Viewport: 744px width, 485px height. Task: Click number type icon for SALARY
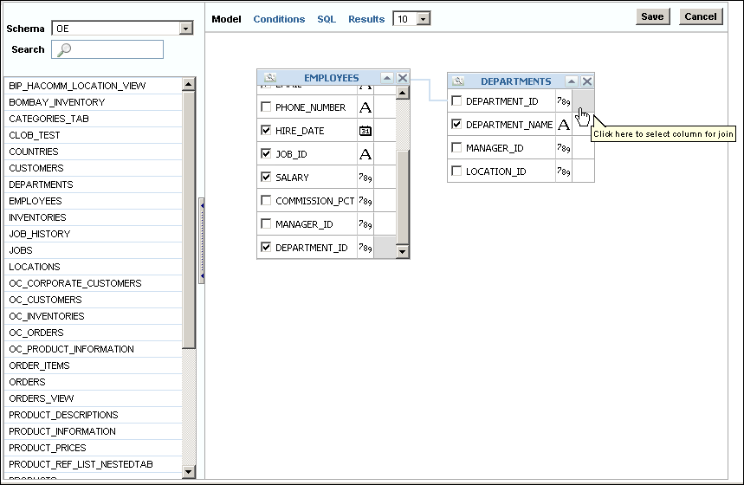(x=366, y=178)
